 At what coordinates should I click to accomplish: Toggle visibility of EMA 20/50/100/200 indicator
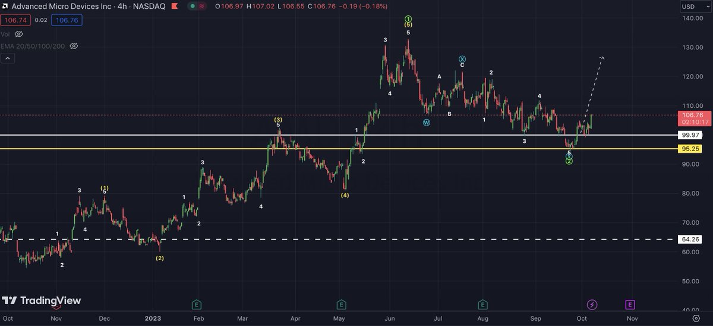(74, 46)
